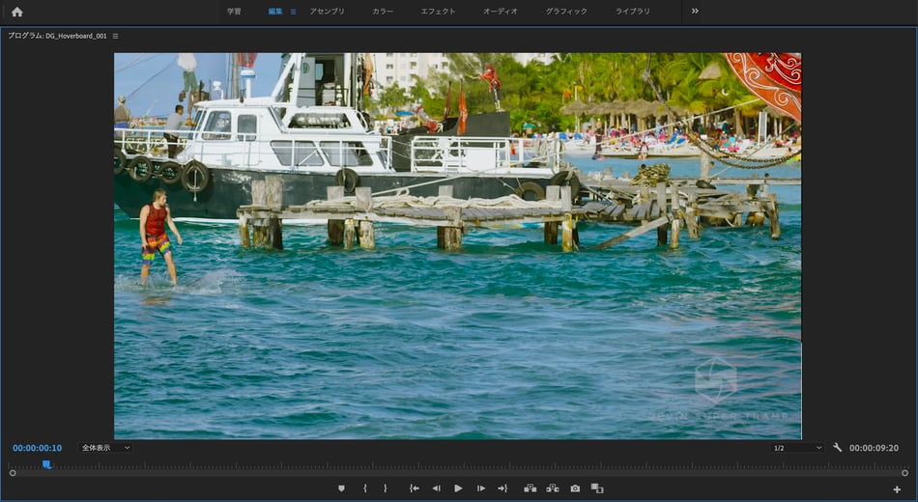The height and width of the screenshot is (502, 918).
Task: Click the Lift button icon
Action: 530,488
